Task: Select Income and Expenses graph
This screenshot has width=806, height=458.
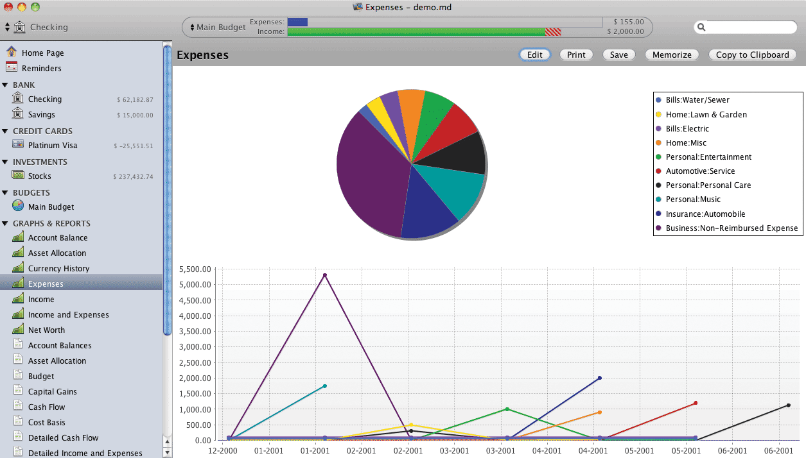Action: point(68,315)
